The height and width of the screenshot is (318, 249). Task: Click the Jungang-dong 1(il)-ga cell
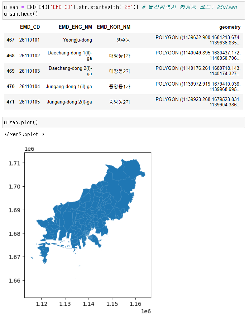point(69,87)
